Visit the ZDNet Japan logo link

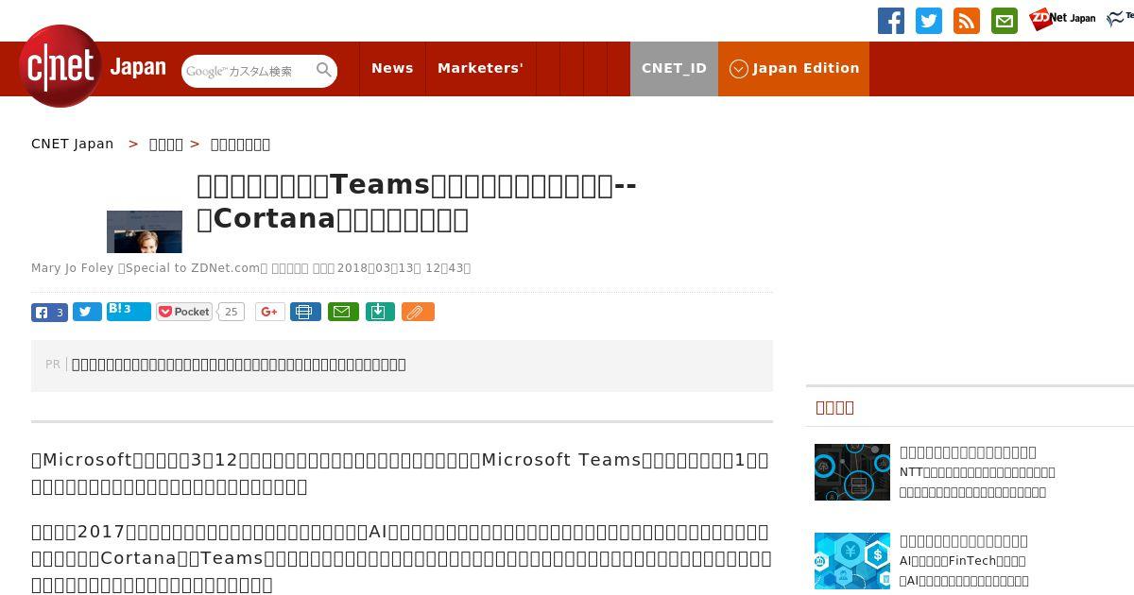click(x=1062, y=19)
